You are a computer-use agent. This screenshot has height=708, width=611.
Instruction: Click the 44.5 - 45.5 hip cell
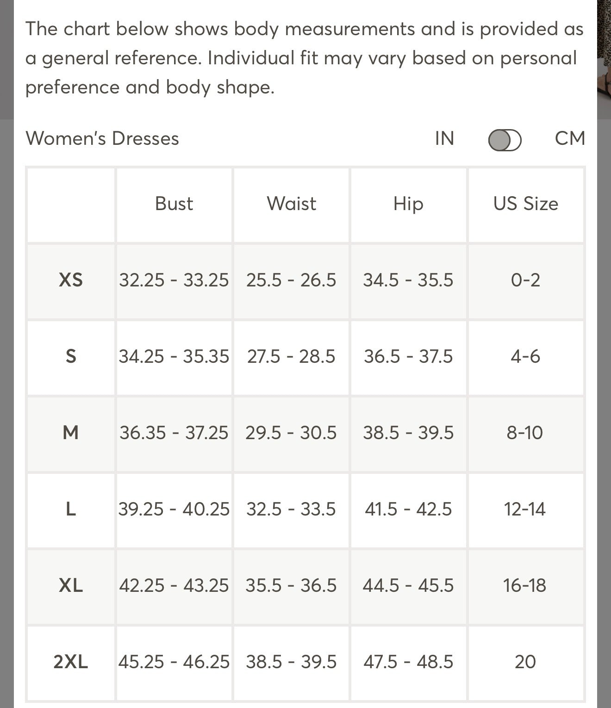[x=408, y=586]
